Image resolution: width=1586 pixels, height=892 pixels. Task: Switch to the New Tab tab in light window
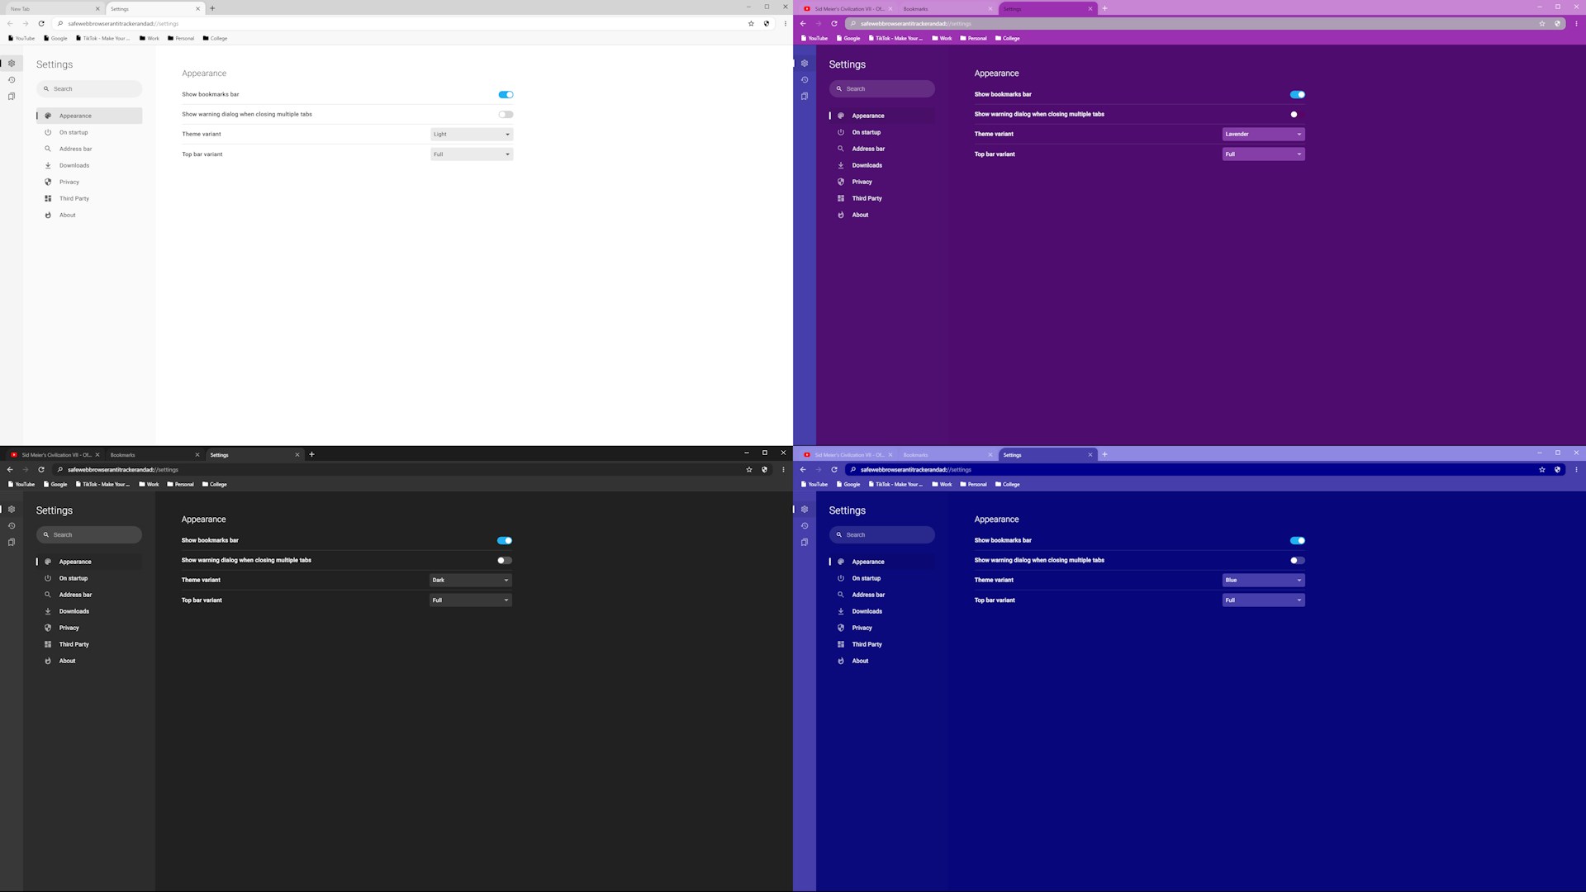coord(50,8)
